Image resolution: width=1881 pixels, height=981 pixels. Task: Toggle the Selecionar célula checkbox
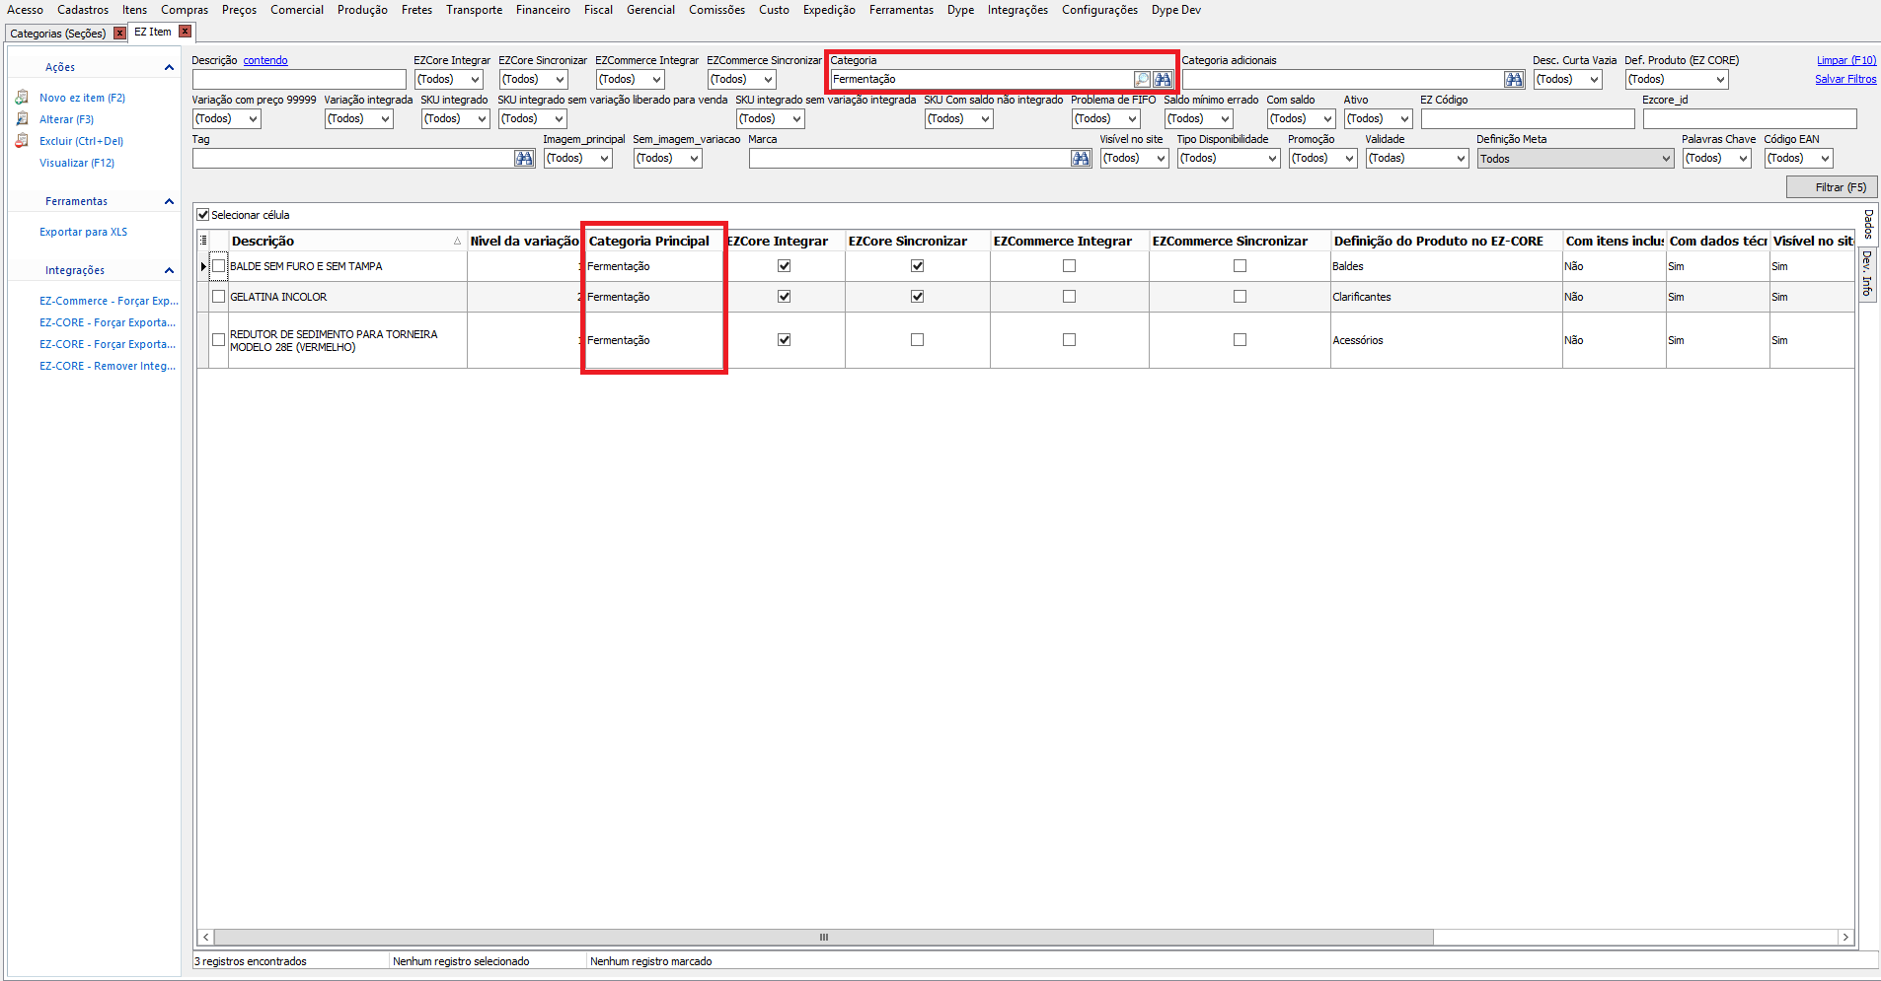click(203, 215)
